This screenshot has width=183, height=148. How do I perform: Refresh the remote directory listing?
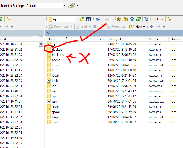(139, 19)
